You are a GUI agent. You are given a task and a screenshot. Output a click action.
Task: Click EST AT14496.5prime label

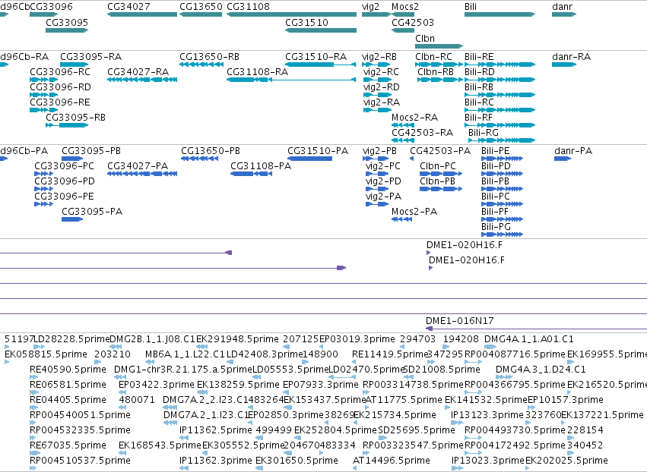(392, 460)
